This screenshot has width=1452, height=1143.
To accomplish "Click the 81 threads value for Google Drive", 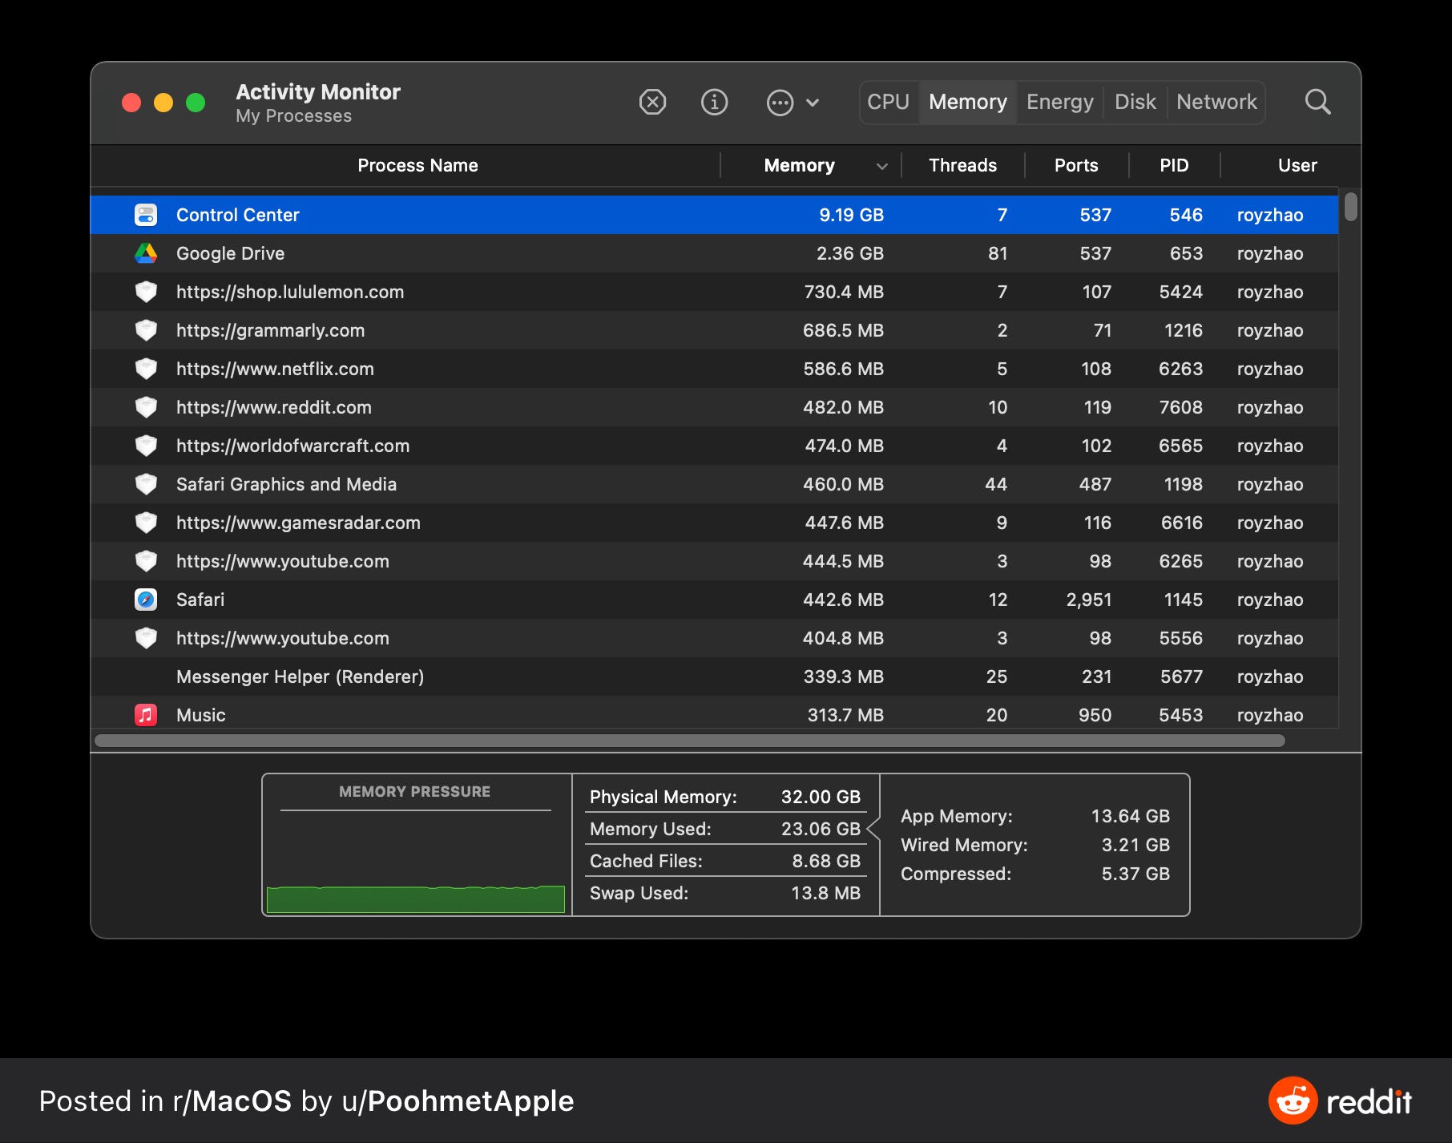I will point(998,253).
